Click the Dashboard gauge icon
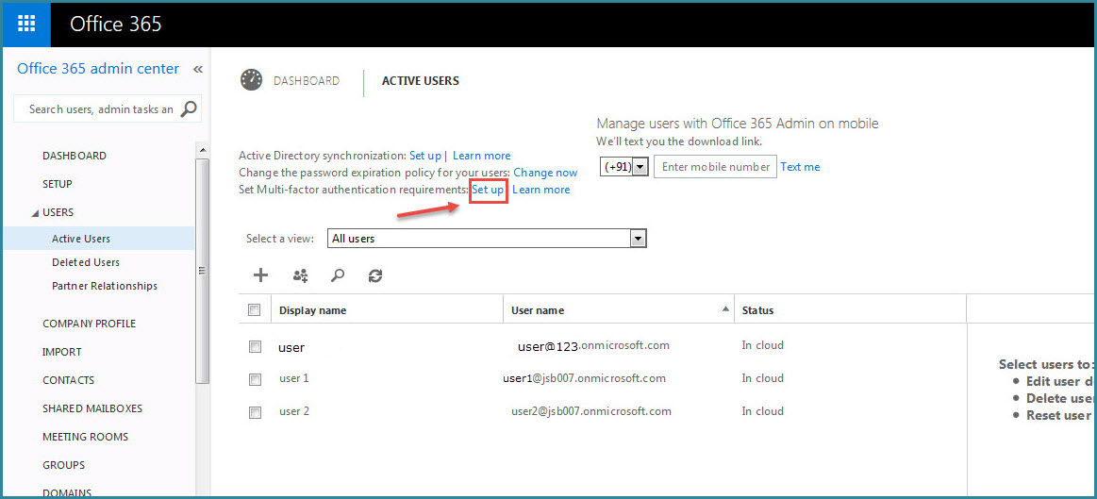This screenshot has height=499, width=1097. [251, 80]
